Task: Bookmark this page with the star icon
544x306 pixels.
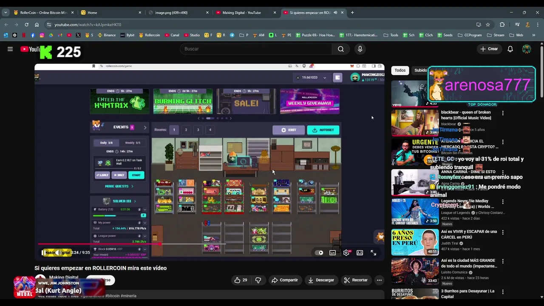Action: pos(488,25)
